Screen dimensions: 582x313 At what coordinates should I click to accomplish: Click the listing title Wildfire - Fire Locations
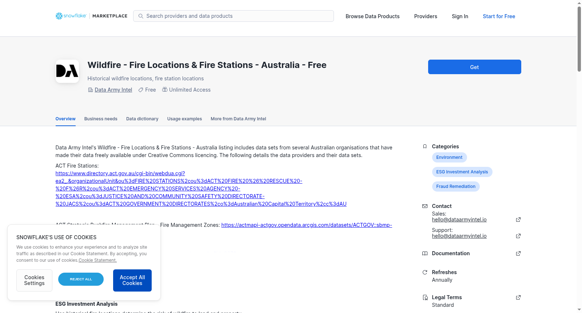207,65
